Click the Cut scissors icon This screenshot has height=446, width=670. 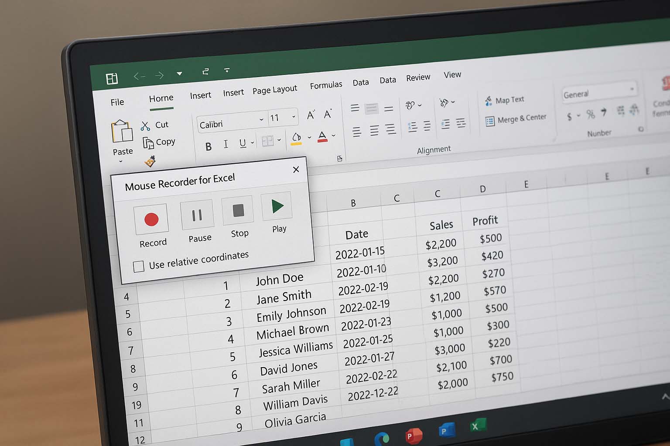click(145, 126)
